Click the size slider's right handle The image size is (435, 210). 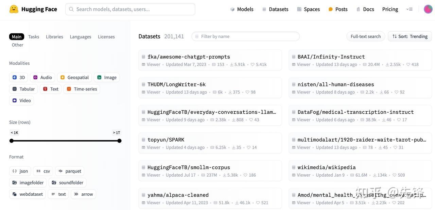point(119,141)
